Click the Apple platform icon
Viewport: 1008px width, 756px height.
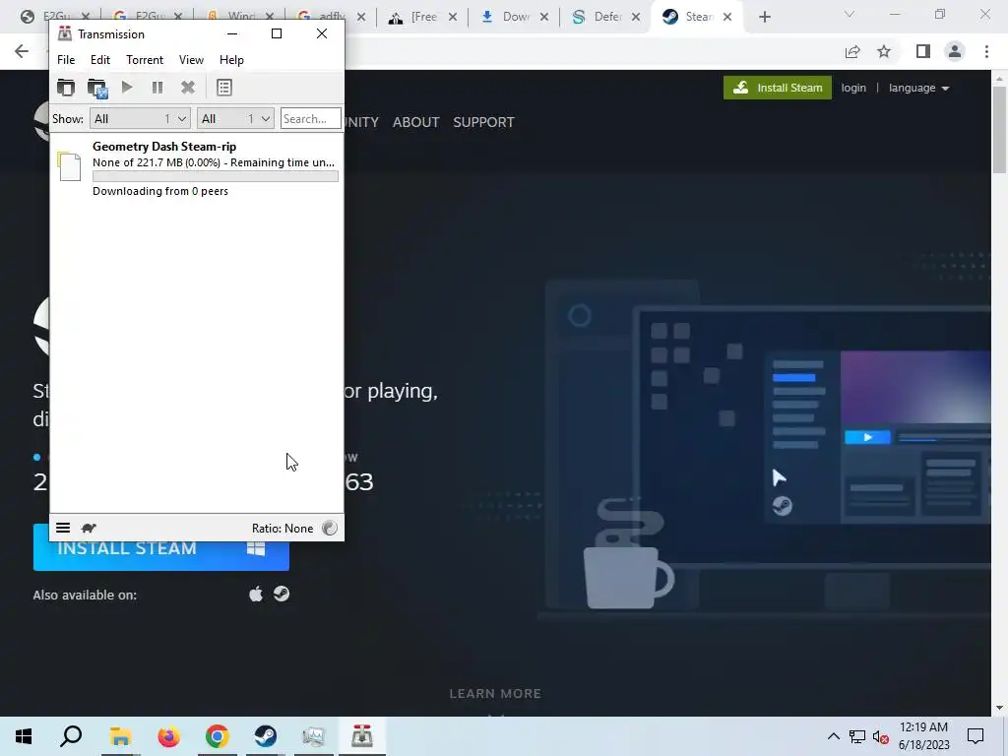point(256,594)
